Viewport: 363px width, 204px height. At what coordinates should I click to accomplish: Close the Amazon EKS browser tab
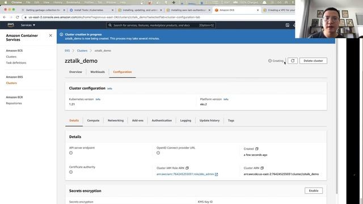[258, 10]
